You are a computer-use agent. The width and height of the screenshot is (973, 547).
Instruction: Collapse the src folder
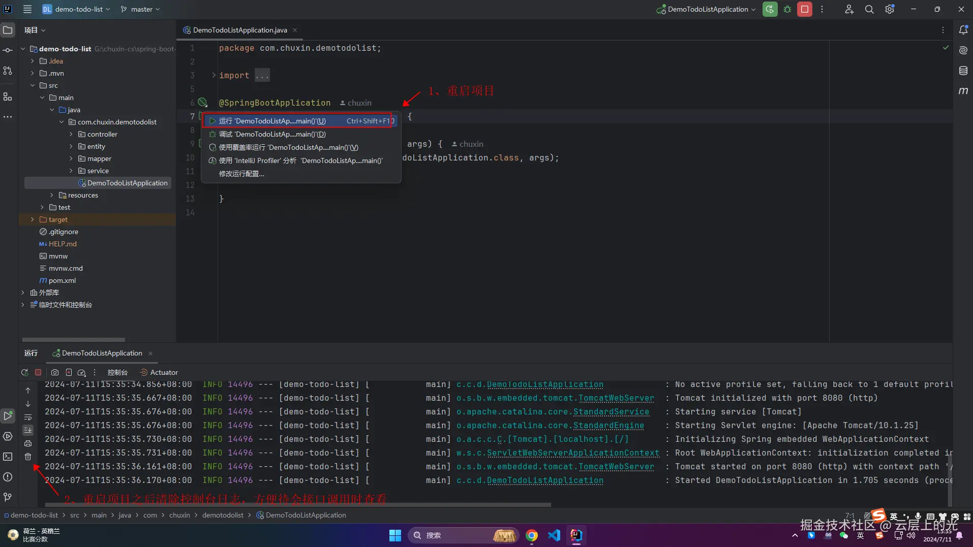(x=33, y=85)
